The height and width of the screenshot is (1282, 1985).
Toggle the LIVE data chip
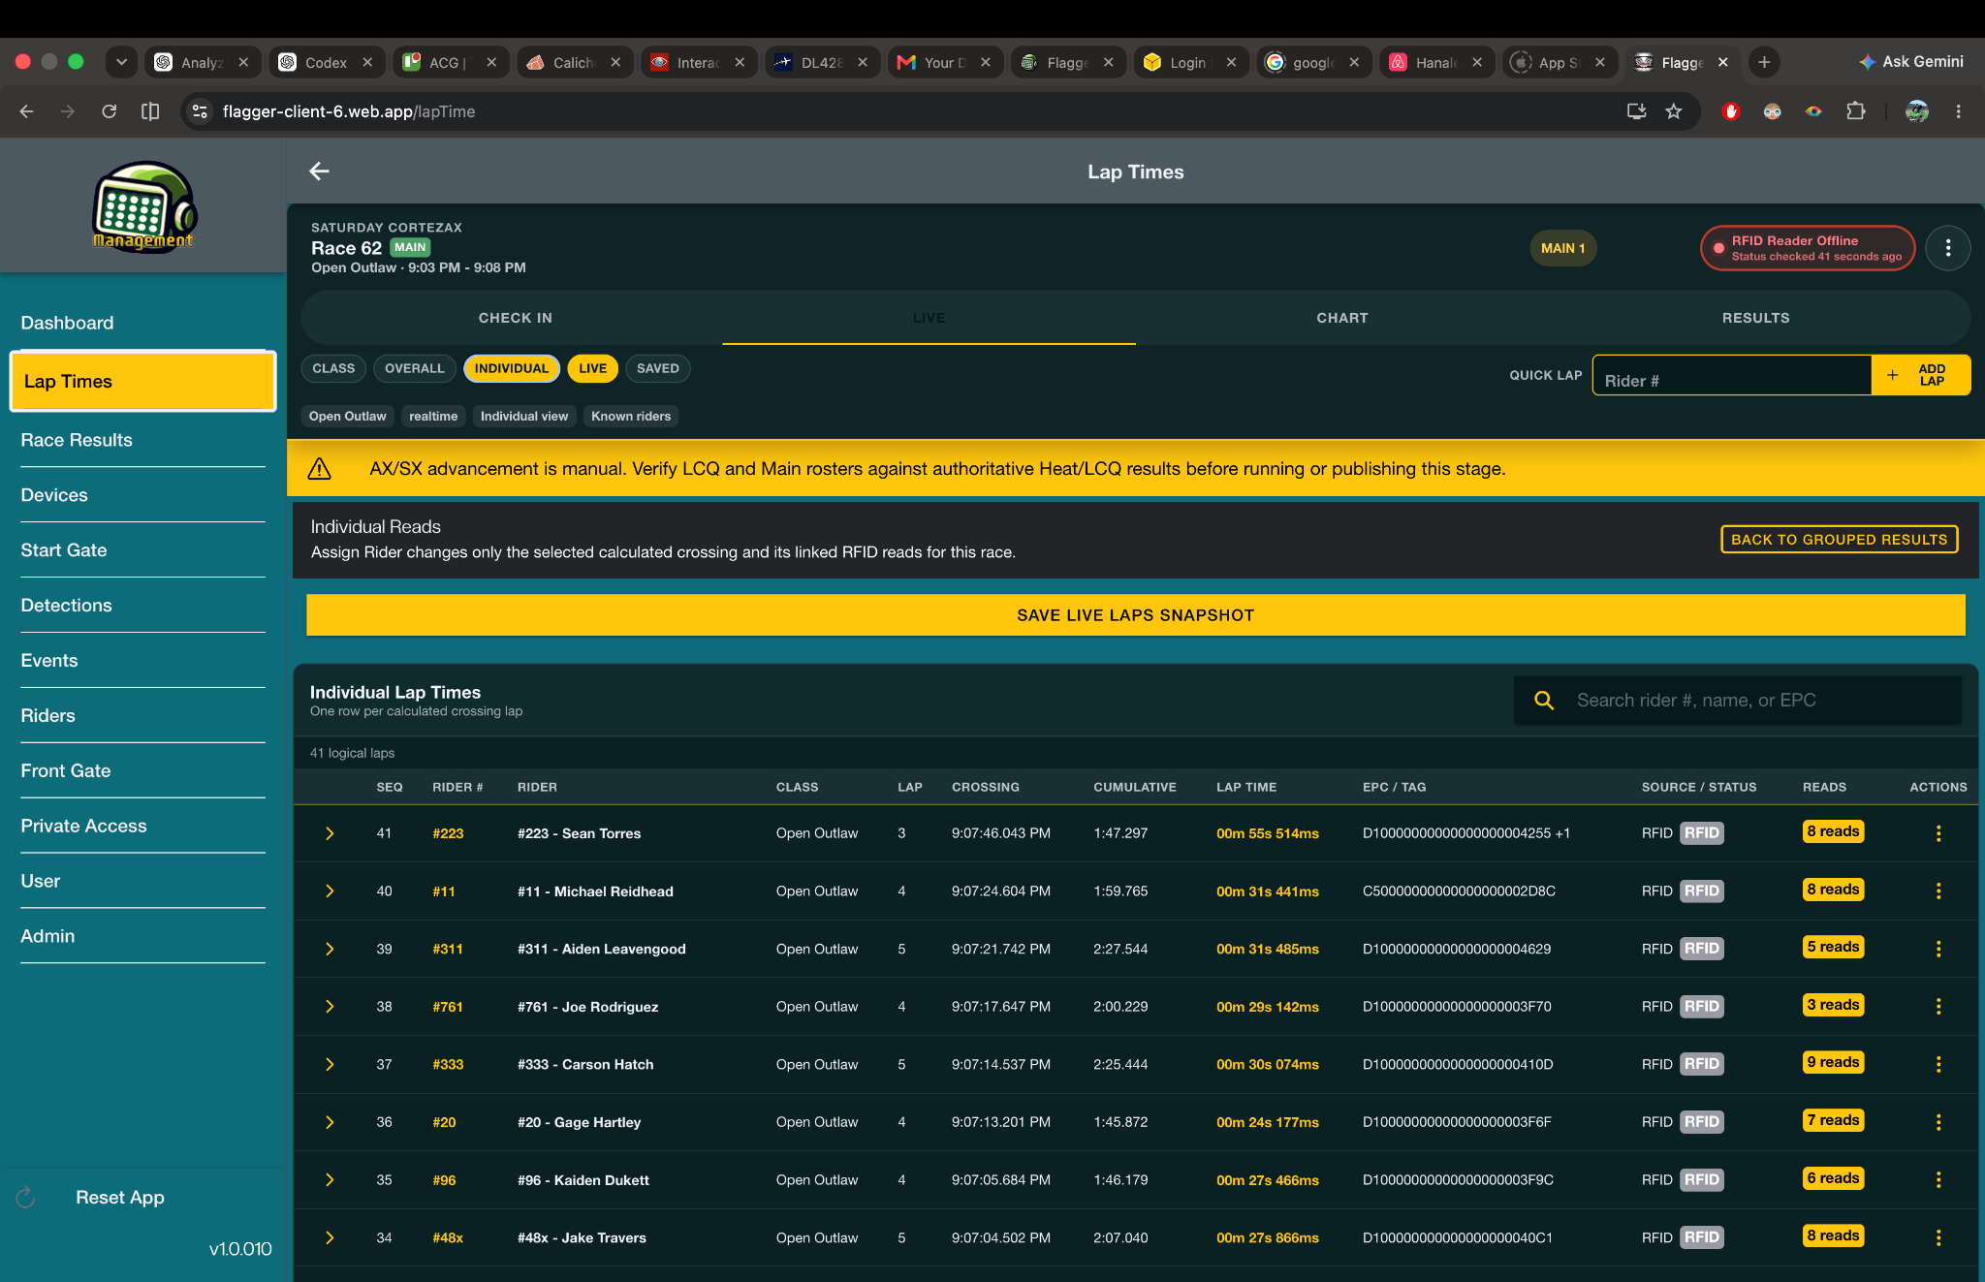[x=592, y=368]
